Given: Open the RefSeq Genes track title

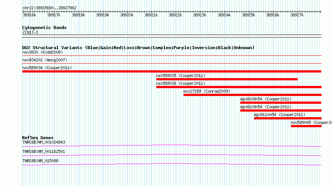Looking at the screenshot, I should pyautogui.click(x=38, y=138).
